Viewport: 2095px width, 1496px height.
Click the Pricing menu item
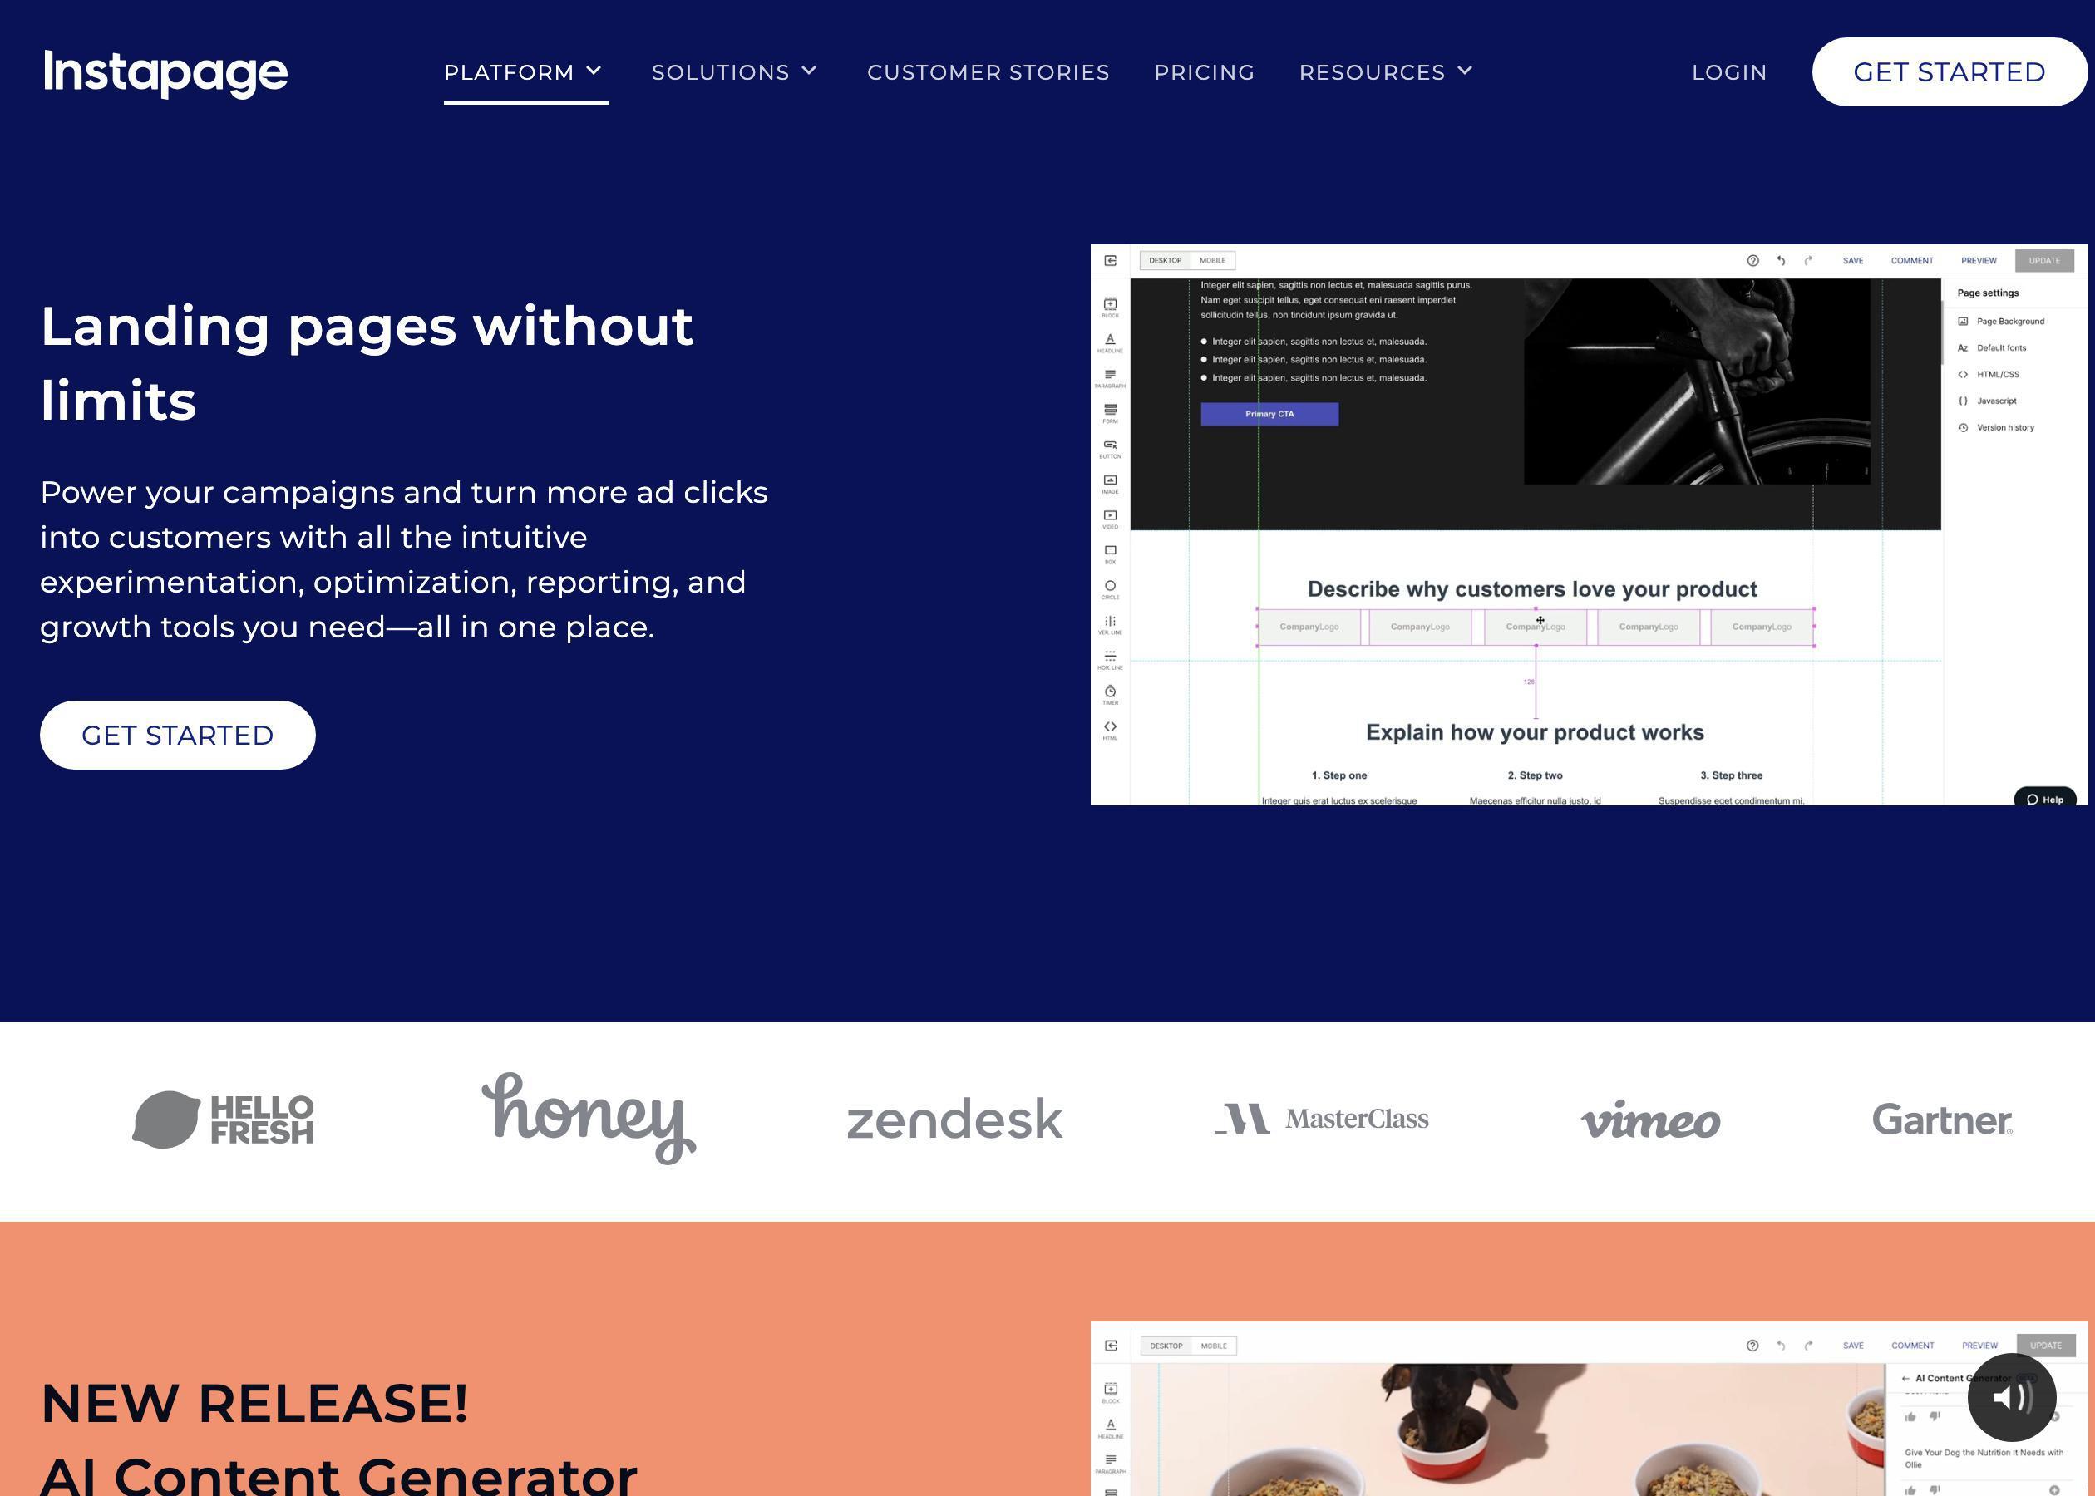[1205, 71]
